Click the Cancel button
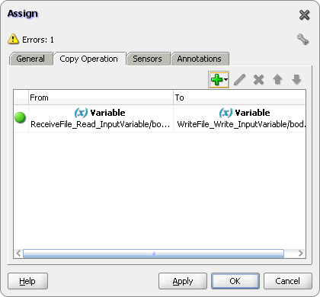 point(288,281)
